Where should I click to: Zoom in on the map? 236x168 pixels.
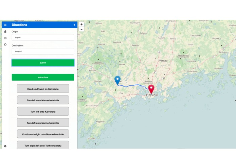click(x=81, y=24)
